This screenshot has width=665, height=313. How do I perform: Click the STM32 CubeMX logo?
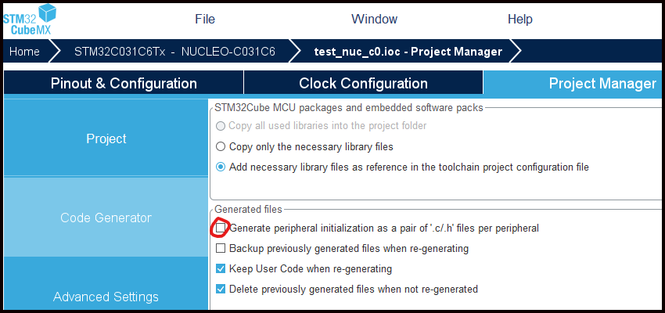30,20
